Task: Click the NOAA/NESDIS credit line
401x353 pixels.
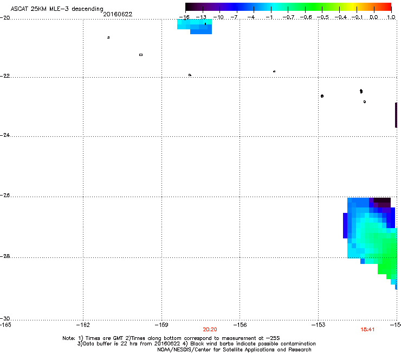Action: click(x=234, y=350)
